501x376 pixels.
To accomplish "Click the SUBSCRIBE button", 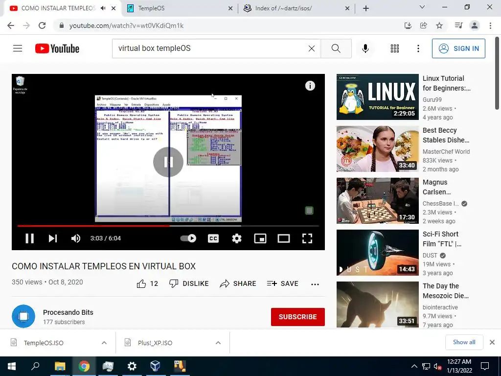I will tap(298, 317).
